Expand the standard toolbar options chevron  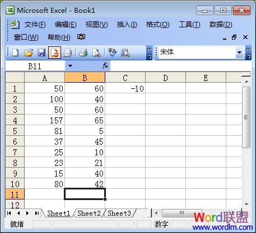tap(150, 53)
